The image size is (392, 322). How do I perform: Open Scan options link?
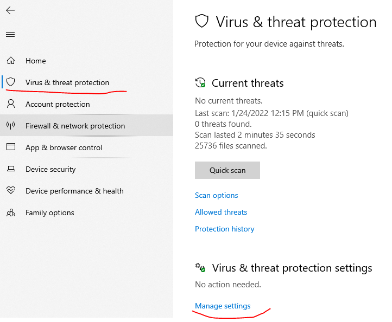(216, 196)
